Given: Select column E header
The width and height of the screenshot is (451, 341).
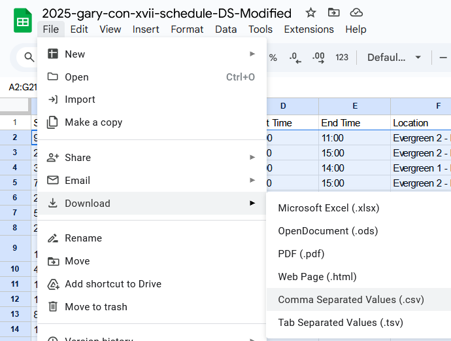Looking at the screenshot, I should tap(355, 106).
